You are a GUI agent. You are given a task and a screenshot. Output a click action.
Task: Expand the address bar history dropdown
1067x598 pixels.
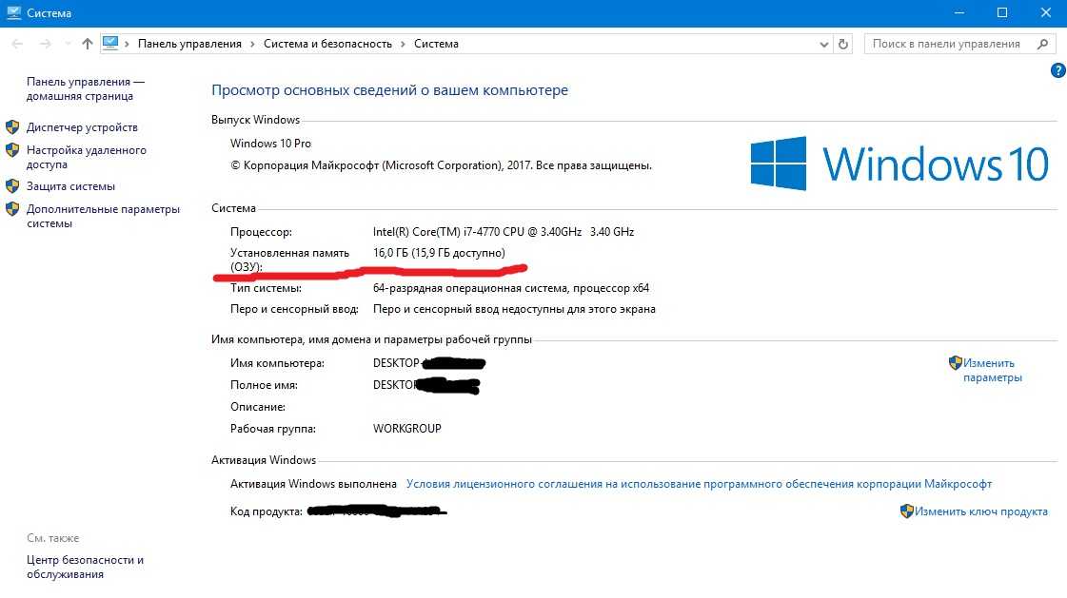pos(824,44)
